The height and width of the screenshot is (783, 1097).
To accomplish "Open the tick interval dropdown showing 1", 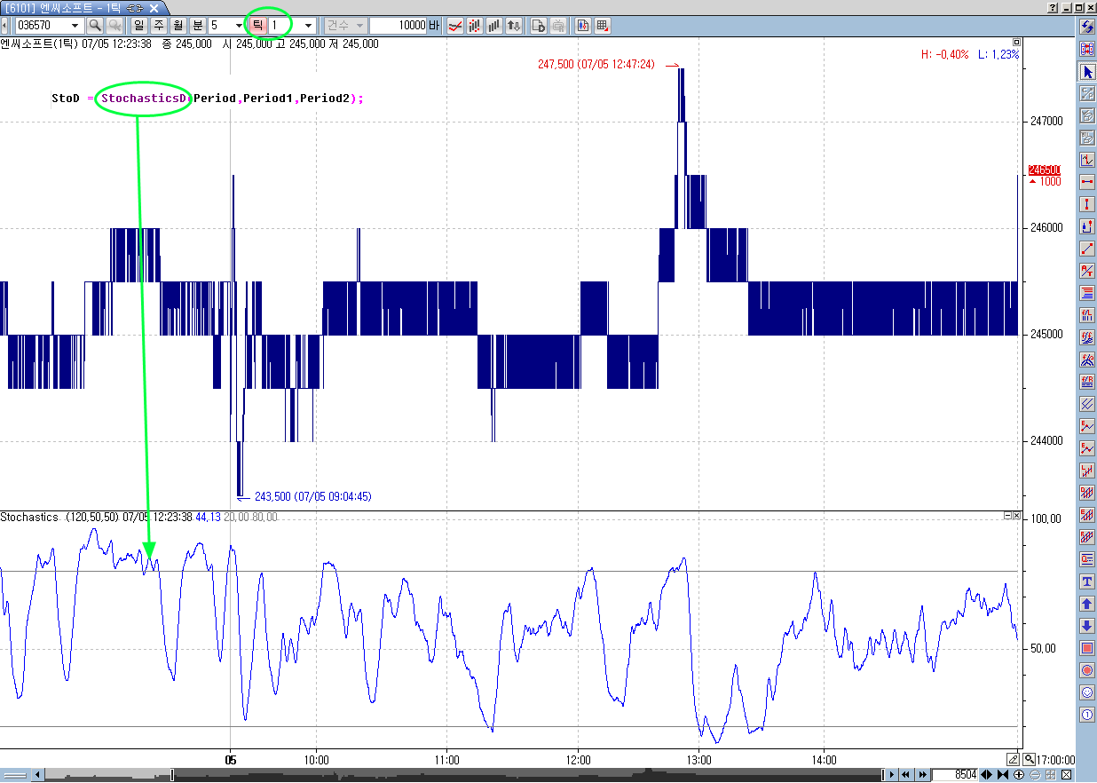I will point(308,26).
